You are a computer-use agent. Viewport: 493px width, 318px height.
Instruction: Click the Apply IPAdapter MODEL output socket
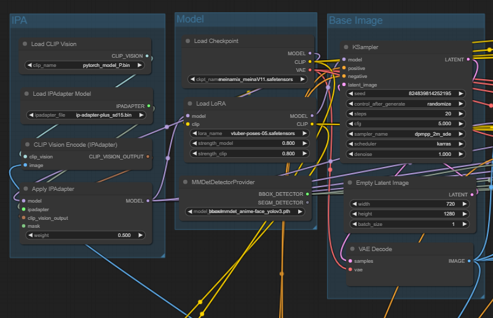[148, 201]
